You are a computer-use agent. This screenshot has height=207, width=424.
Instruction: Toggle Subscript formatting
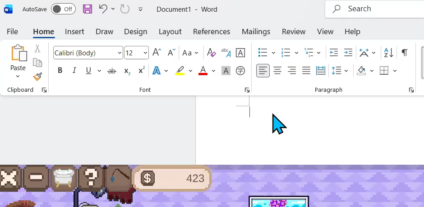coord(127,71)
